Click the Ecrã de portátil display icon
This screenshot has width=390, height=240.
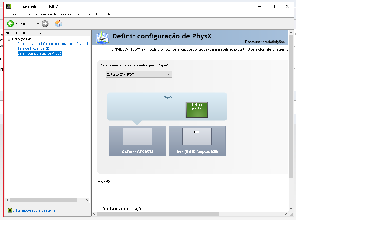point(197,110)
